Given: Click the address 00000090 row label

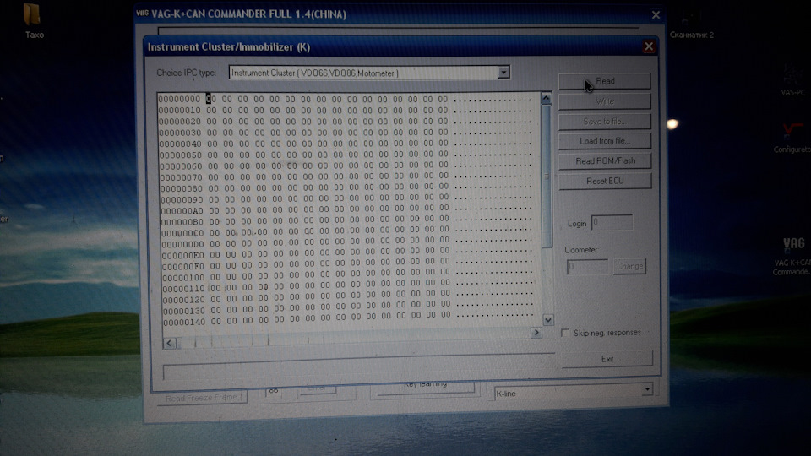Looking at the screenshot, I should pyautogui.click(x=182, y=200).
